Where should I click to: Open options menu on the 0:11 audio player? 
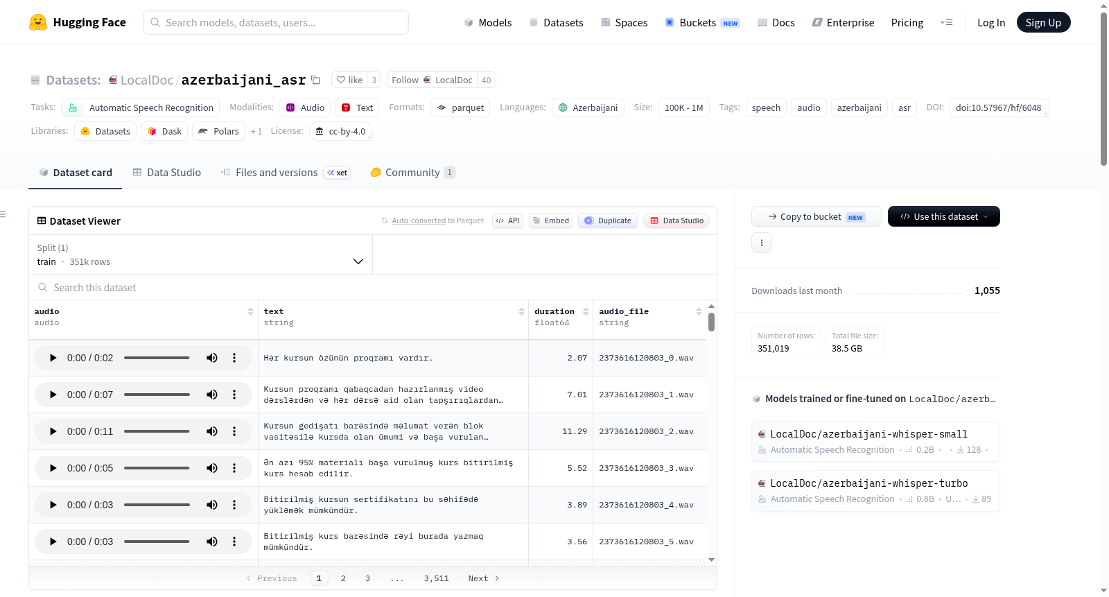click(x=234, y=431)
